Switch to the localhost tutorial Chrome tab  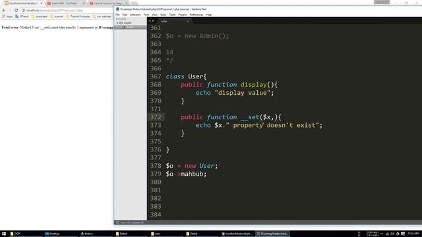(23, 3)
